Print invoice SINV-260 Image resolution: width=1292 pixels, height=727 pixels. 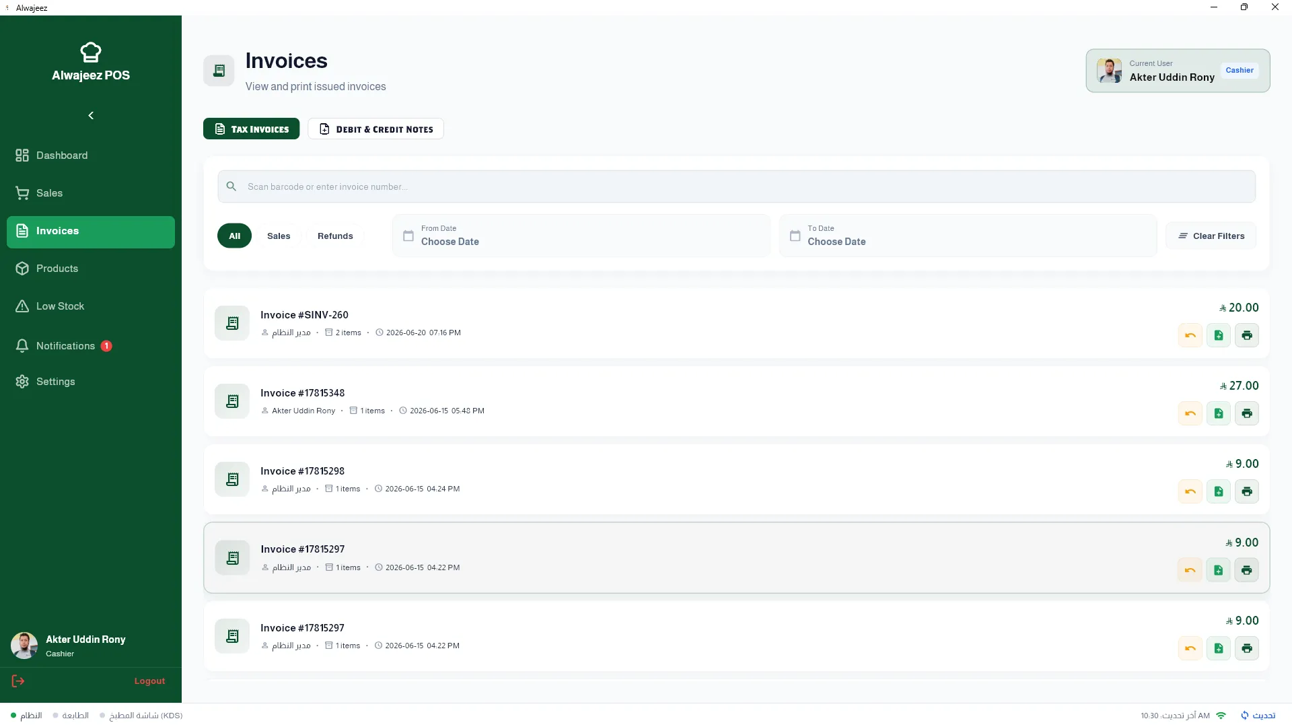[1247, 335]
